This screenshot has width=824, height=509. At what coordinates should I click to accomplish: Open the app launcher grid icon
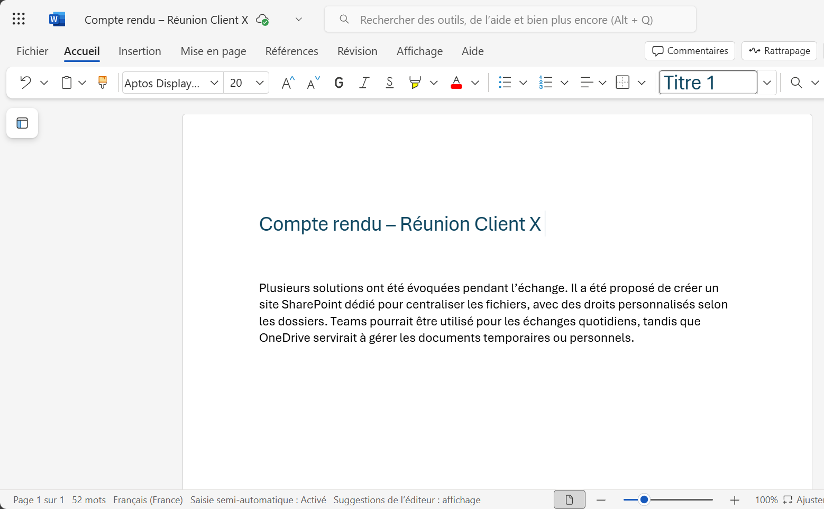pos(19,20)
